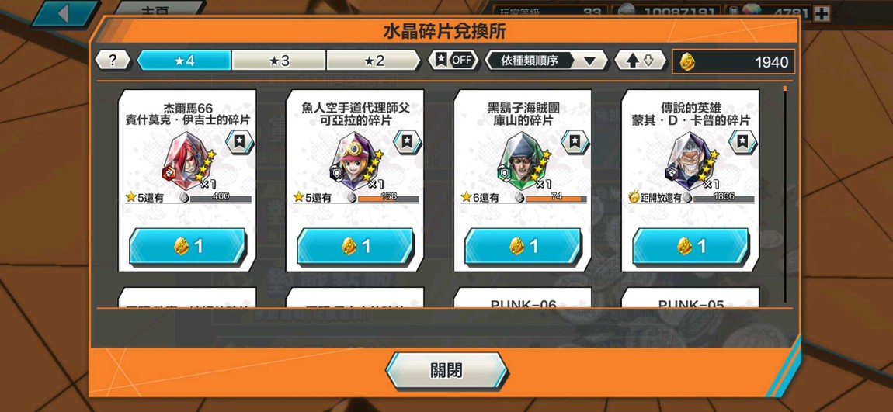This screenshot has width=893, height=412.
Task: Open the 依種類順序 sort dropdown
Action: tap(546, 61)
